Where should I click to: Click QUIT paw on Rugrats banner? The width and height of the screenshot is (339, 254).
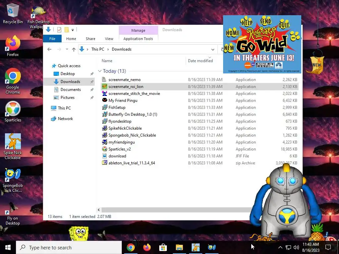click(x=284, y=24)
